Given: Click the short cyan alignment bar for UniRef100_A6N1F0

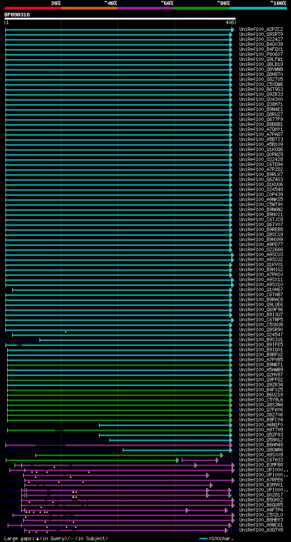Looking at the screenshot, I should (166, 425).
